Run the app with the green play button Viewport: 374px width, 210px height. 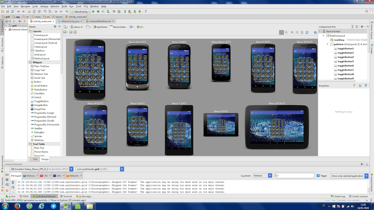click(x=93, y=12)
